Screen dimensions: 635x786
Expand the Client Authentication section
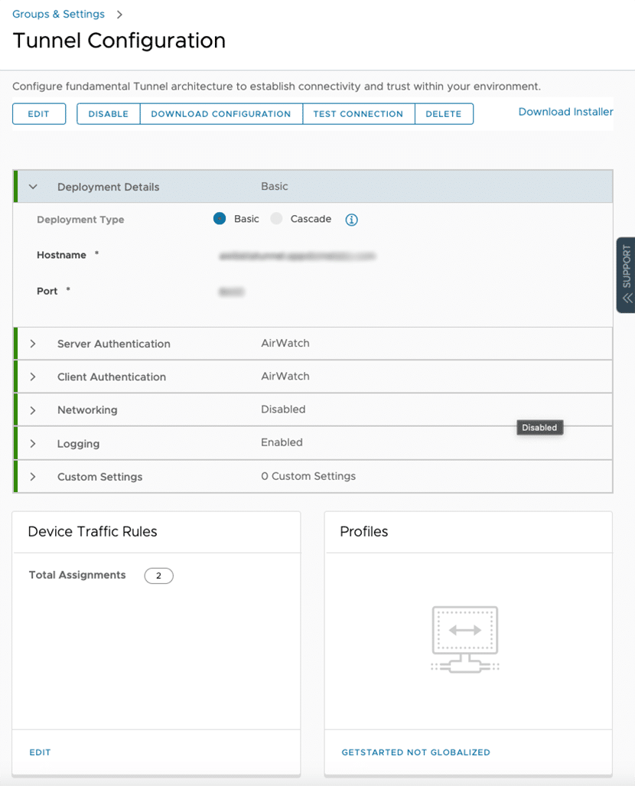(x=33, y=377)
